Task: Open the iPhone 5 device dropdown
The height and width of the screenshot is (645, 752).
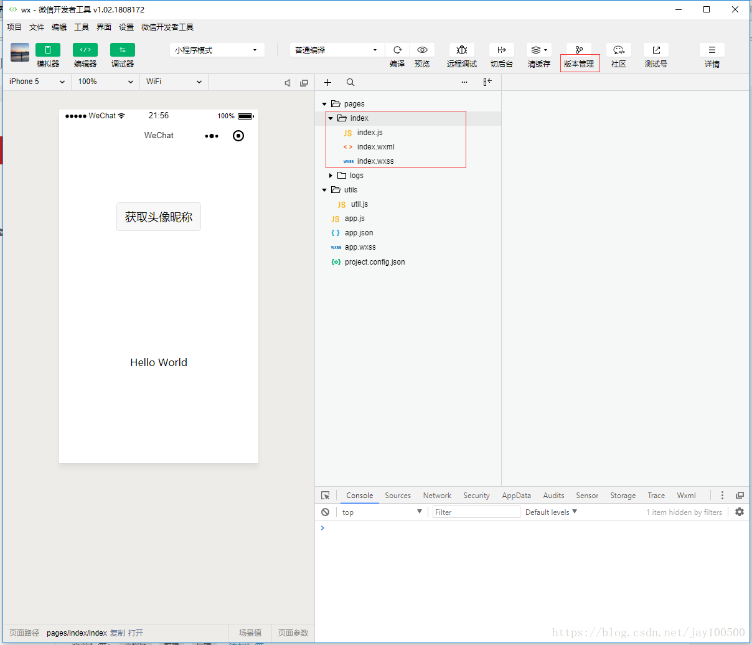Action: coord(37,82)
